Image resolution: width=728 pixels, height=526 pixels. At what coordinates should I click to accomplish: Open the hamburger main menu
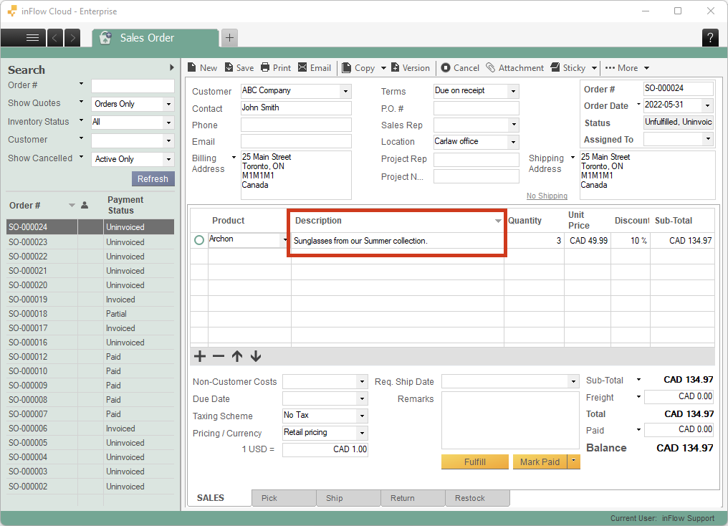pyautogui.click(x=32, y=38)
